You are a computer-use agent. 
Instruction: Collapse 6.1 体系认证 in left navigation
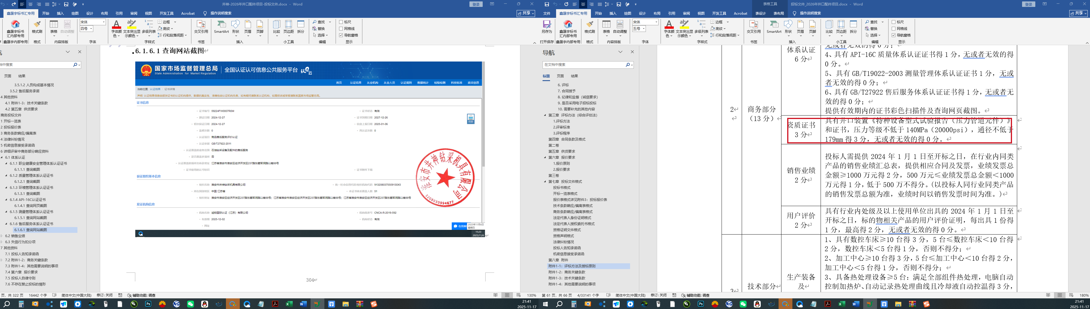[2, 157]
